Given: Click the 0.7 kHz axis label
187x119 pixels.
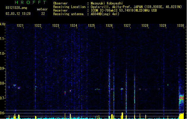Looking at the screenshot, I should pos(2,98).
